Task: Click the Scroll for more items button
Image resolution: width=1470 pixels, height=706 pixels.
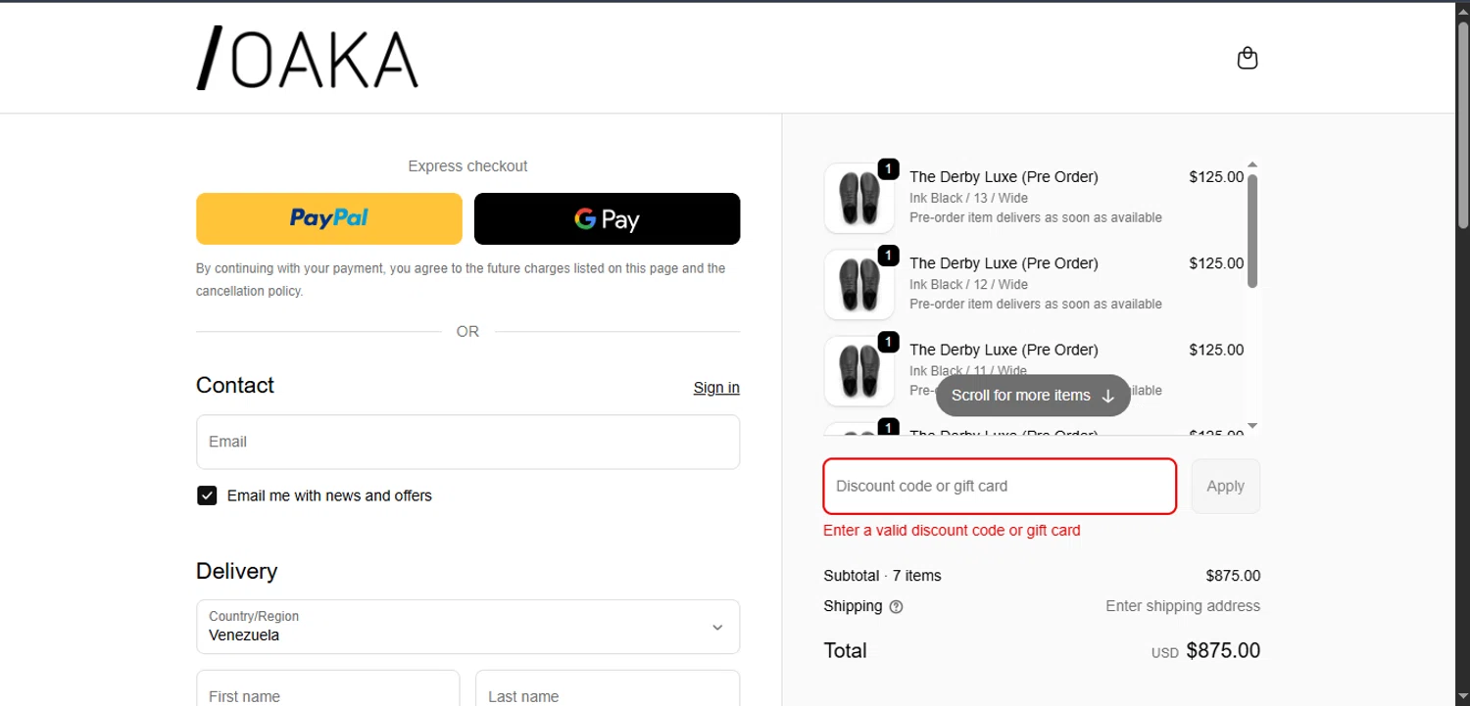Action: click(1033, 396)
